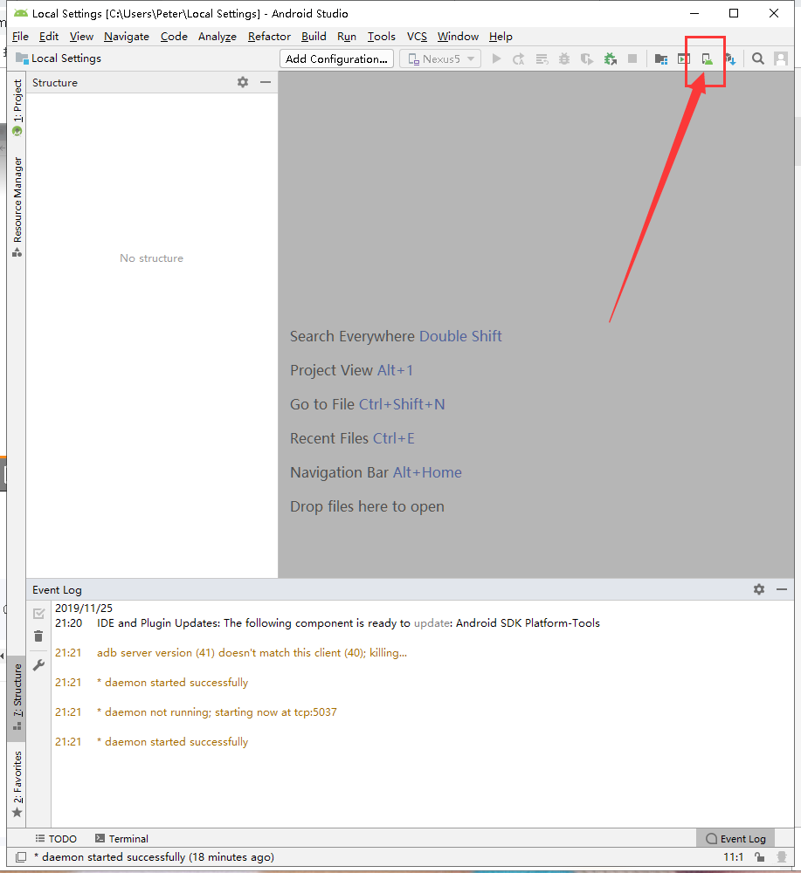The height and width of the screenshot is (873, 801).
Task: Click the inspector hat icon in status bar
Action: click(782, 857)
